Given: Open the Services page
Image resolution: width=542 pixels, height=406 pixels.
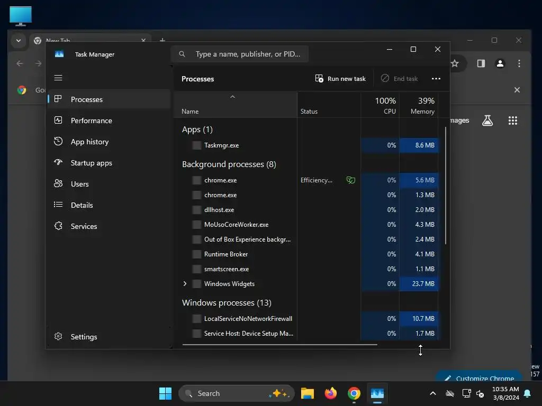Looking at the screenshot, I should (x=109, y=226).
